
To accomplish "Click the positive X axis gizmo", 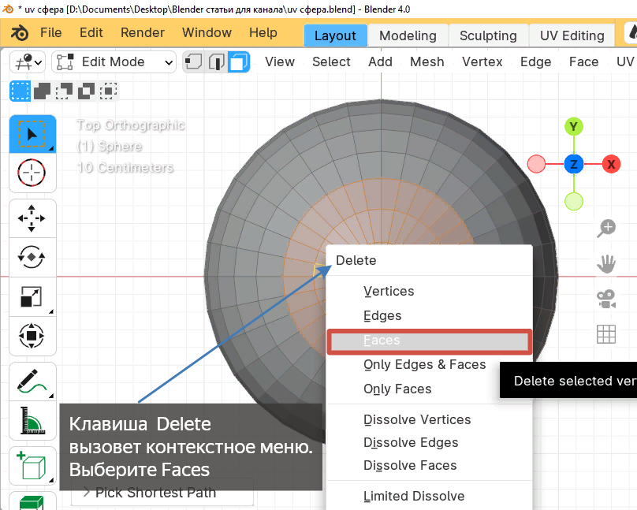I will (611, 165).
